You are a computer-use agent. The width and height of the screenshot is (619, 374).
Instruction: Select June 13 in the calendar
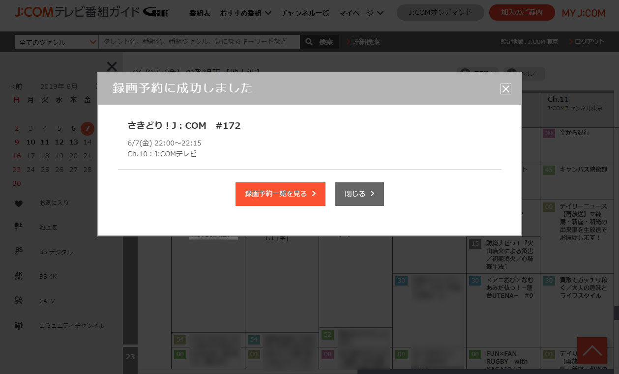74,142
